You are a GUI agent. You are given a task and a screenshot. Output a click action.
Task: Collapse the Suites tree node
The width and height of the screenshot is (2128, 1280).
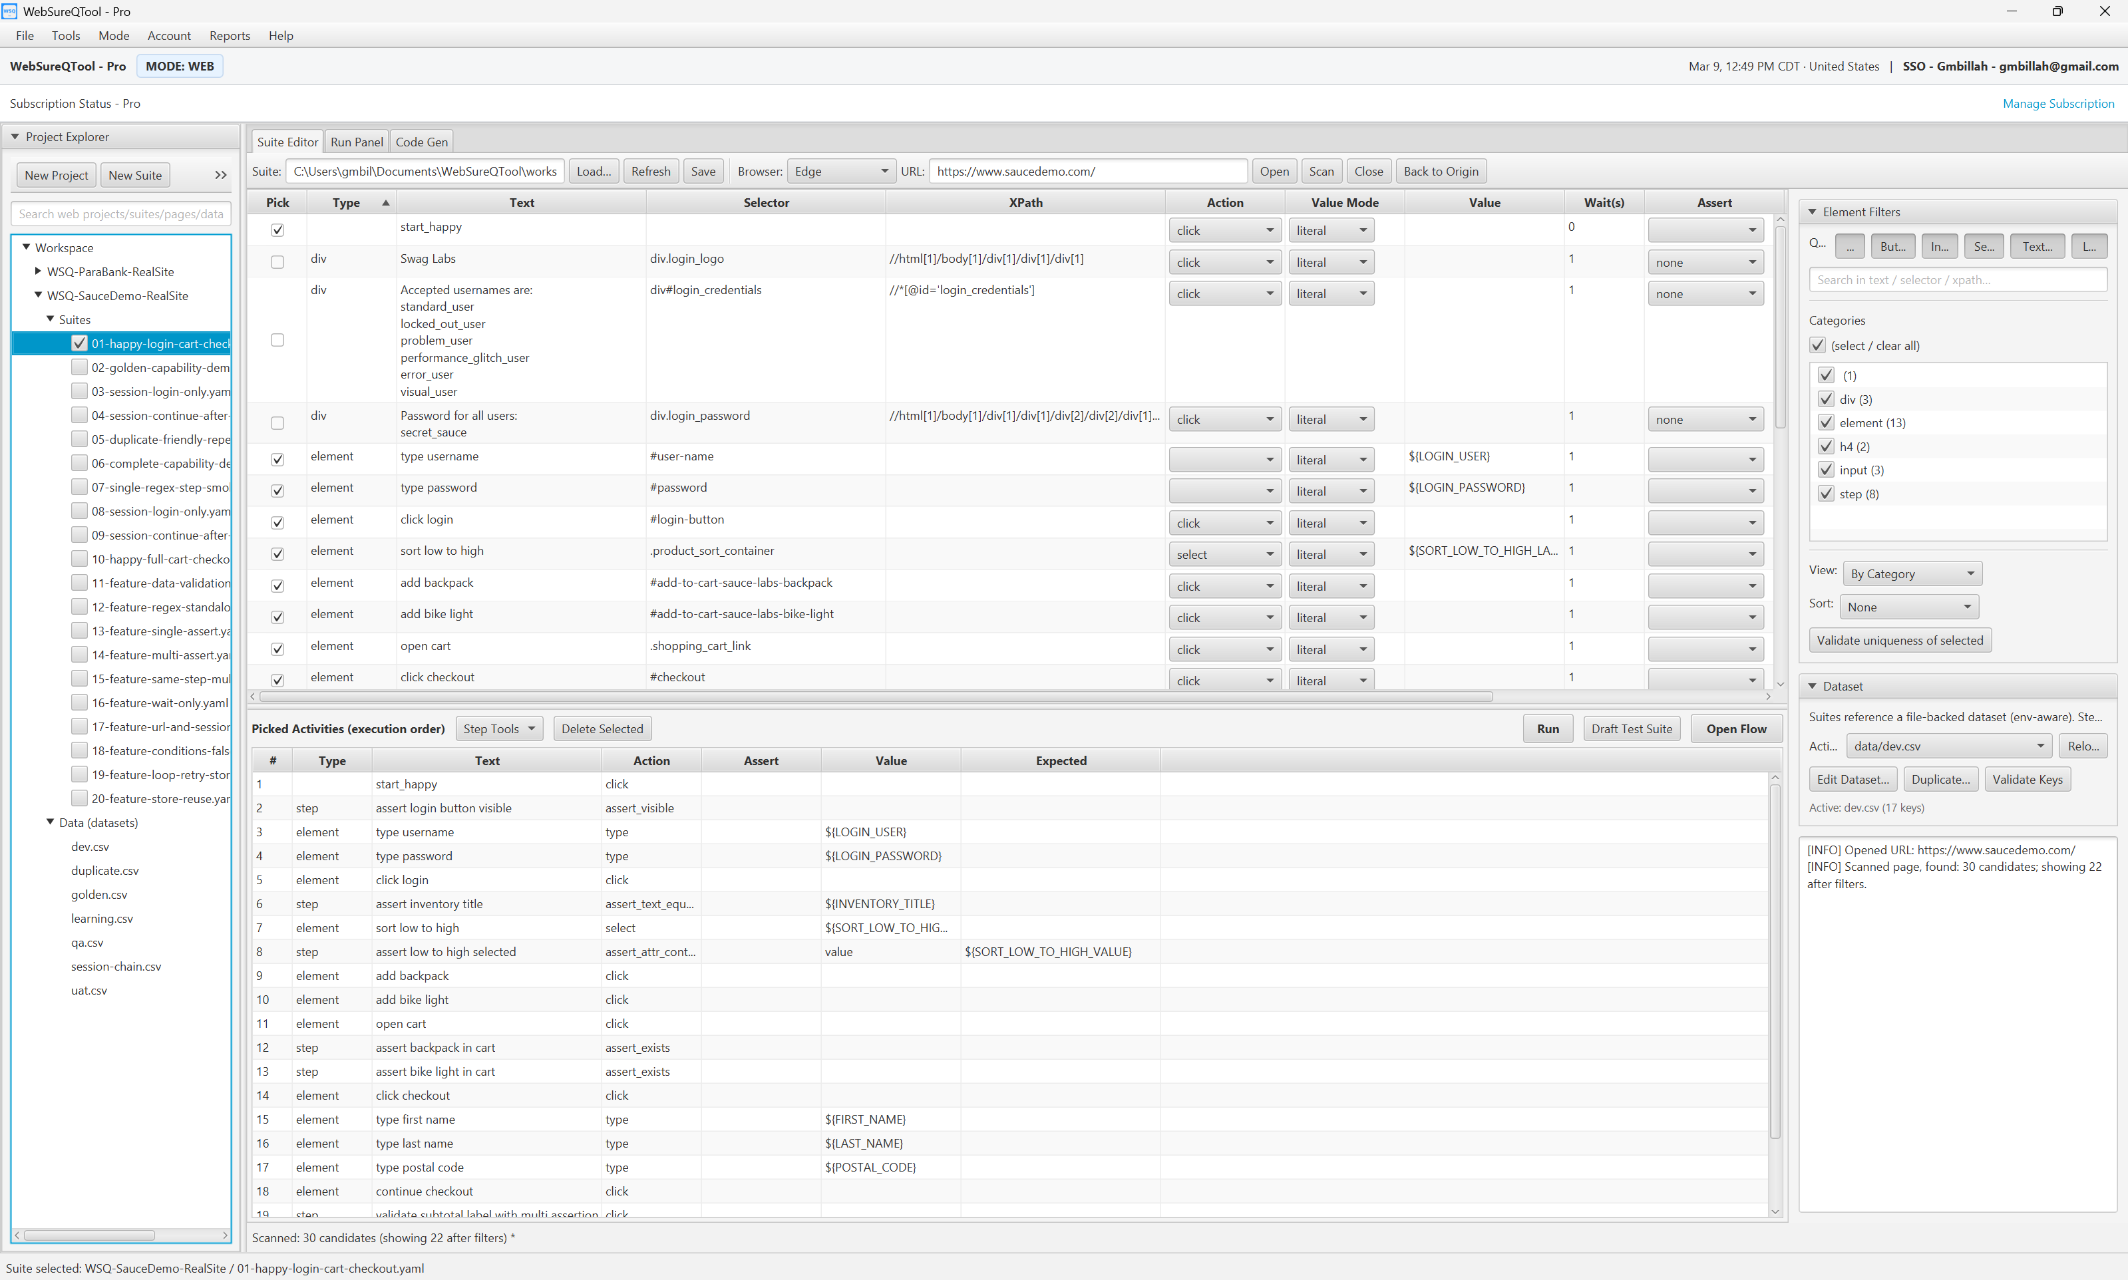point(50,319)
